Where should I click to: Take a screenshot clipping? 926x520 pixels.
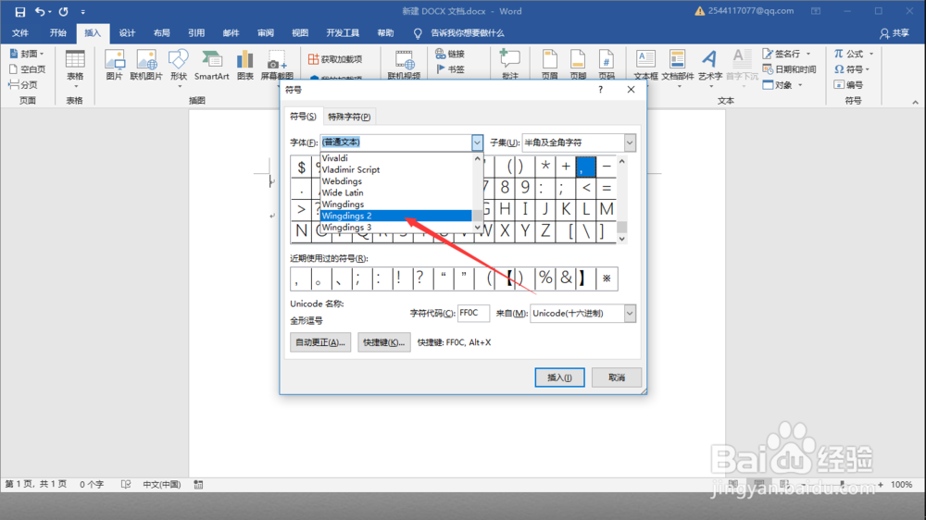pyautogui.click(x=277, y=65)
